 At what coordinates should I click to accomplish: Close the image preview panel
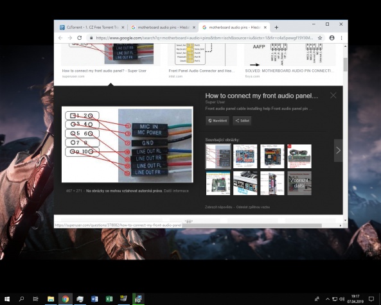(333, 96)
